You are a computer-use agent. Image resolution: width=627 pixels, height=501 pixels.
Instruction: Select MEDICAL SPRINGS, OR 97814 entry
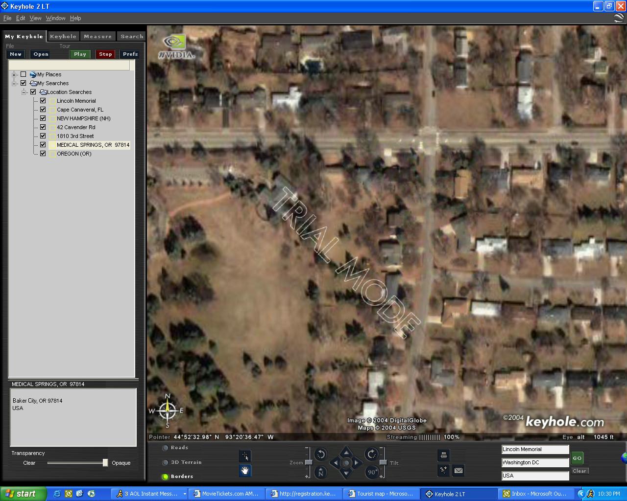93,145
